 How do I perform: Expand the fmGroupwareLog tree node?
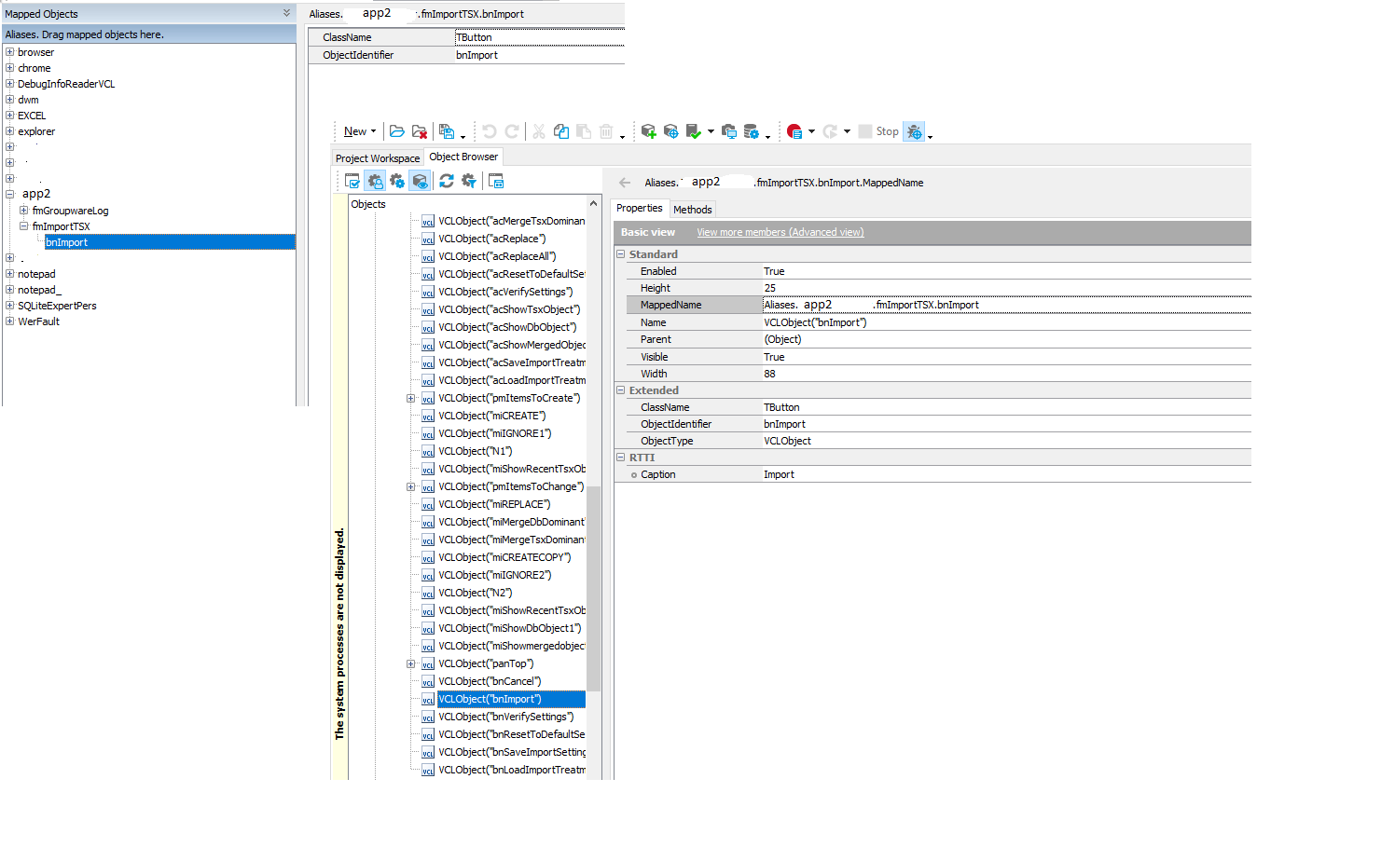point(24,211)
